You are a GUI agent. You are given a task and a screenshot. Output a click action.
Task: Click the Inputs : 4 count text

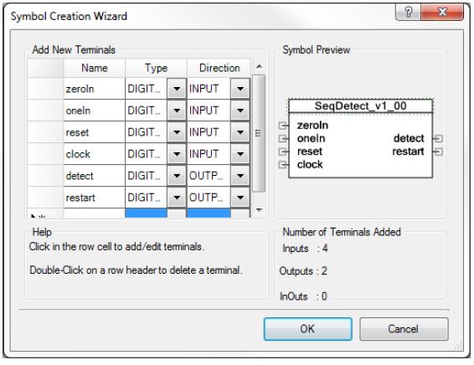(305, 249)
